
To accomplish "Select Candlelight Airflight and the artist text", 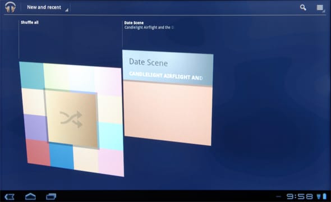I will 149,27.
